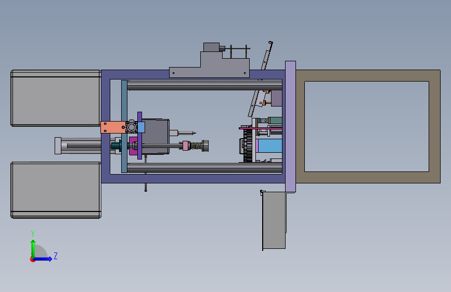This screenshot has width=451, height=292.
Task: Click the green Y axis arrow of the triad
Action: pos(33,249)
